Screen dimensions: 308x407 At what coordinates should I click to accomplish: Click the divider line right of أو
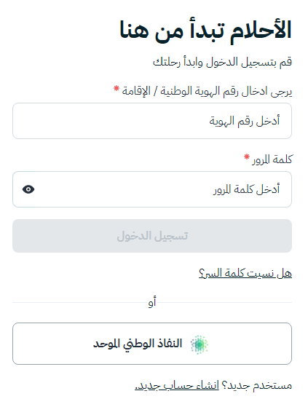225,302
